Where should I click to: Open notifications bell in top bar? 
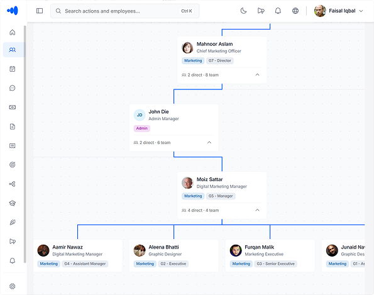[278, 11]
